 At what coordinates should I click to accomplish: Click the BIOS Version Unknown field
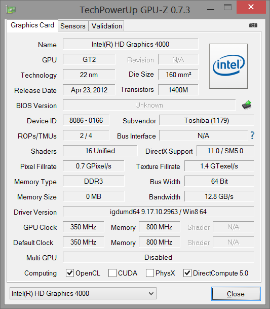(149, 105)
